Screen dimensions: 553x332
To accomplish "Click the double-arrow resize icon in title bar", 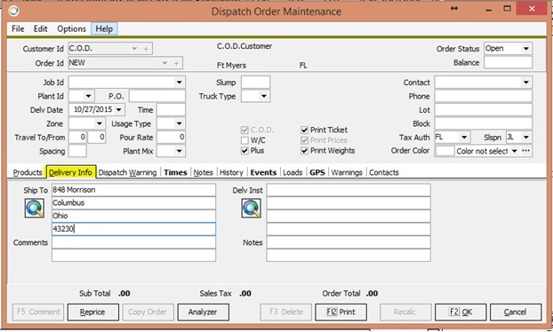I will (454, 9).
